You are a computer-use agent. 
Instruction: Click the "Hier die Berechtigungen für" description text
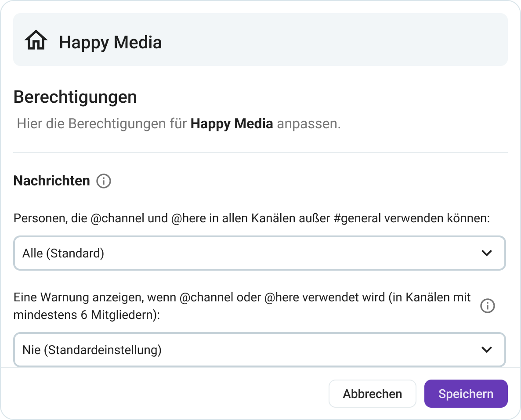[x=102, y=124]
